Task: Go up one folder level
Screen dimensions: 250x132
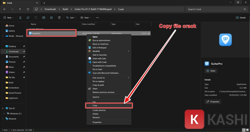Action: pos(20,9)
